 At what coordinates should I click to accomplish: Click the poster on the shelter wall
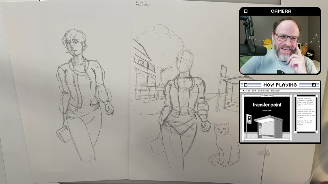click(260, 130)
